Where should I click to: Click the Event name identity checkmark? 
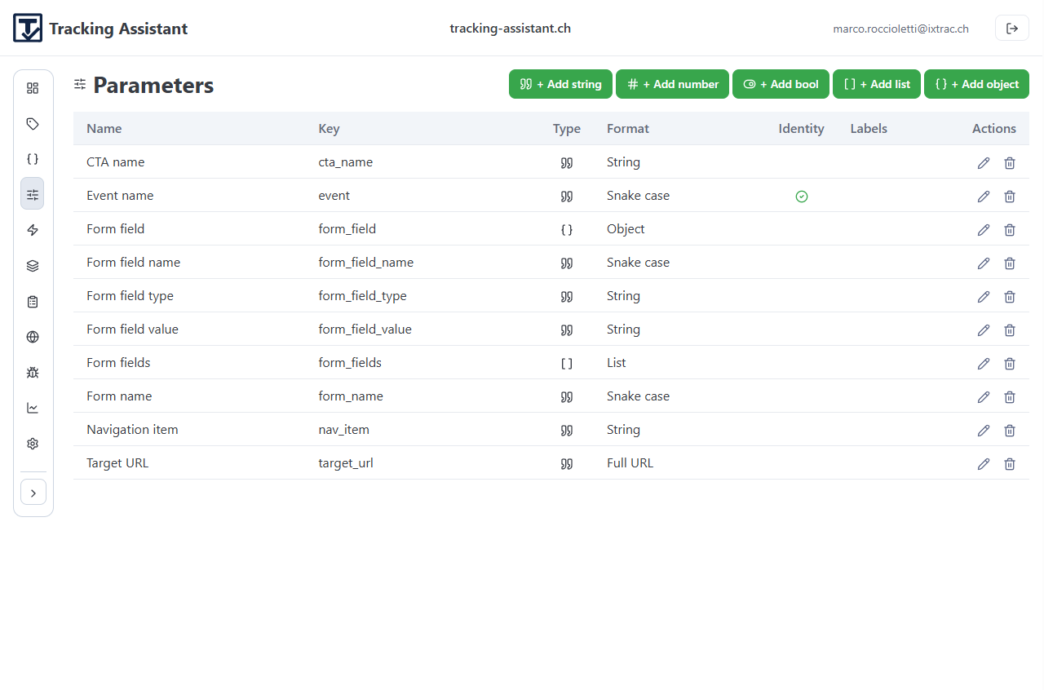801,197
